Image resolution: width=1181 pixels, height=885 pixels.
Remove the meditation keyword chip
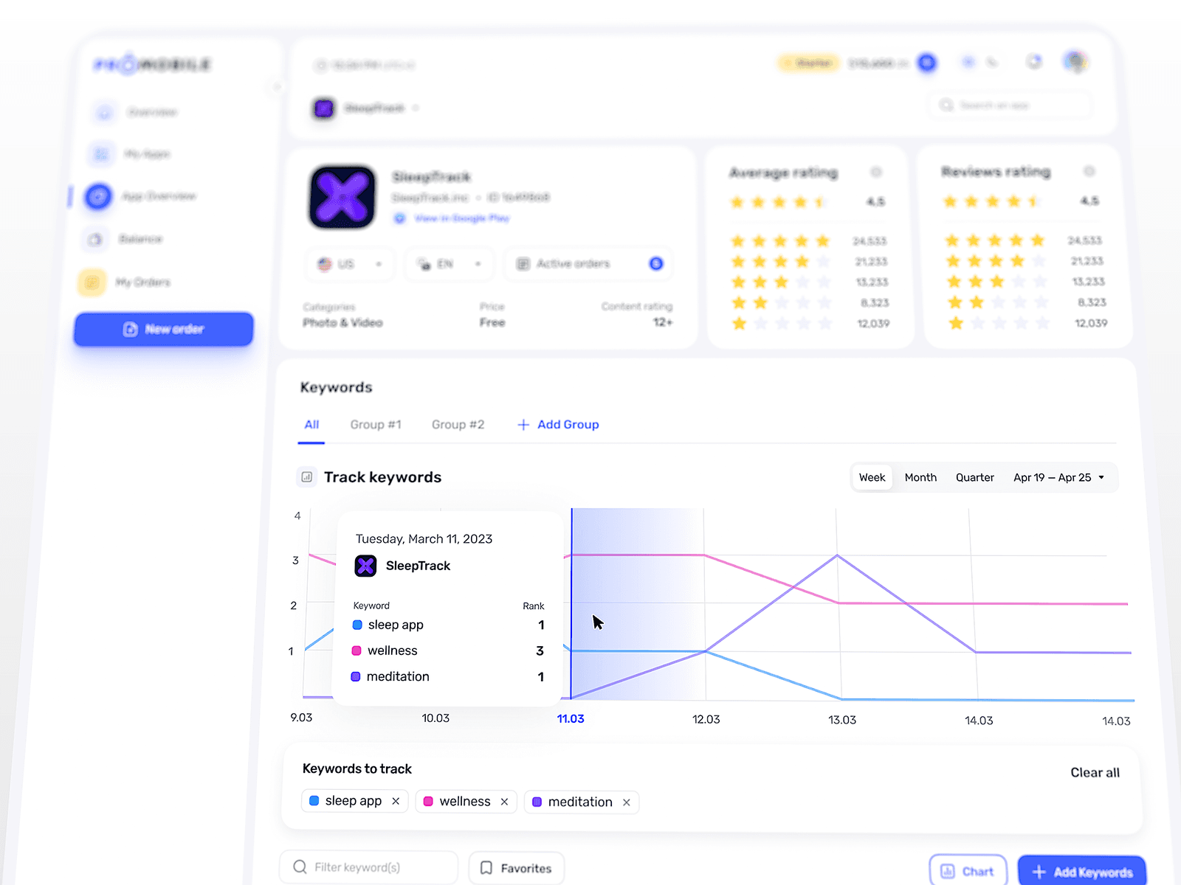click(x=627, y=802)
